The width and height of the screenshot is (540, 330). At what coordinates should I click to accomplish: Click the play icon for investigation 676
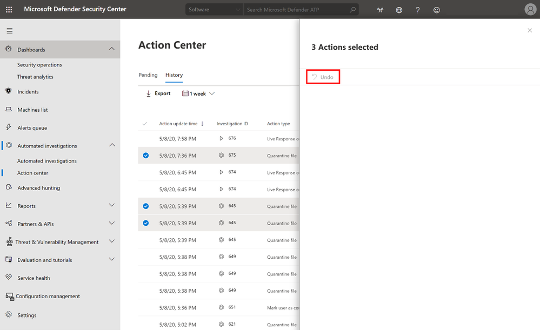click(x=222, y=138)
